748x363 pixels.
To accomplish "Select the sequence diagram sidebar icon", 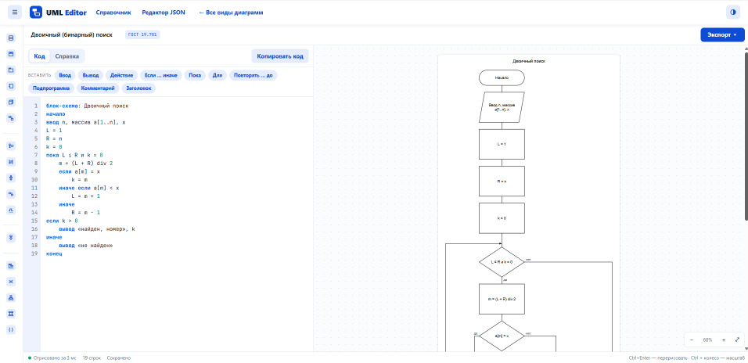I will tap(12, 162).
